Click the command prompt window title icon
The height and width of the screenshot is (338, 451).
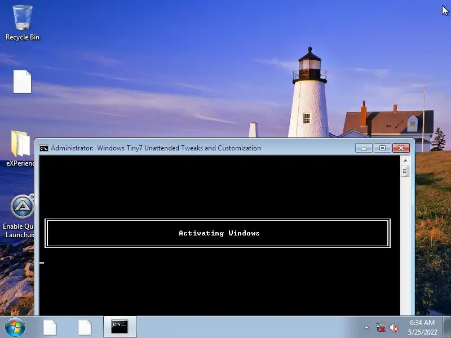click(44, 148)
